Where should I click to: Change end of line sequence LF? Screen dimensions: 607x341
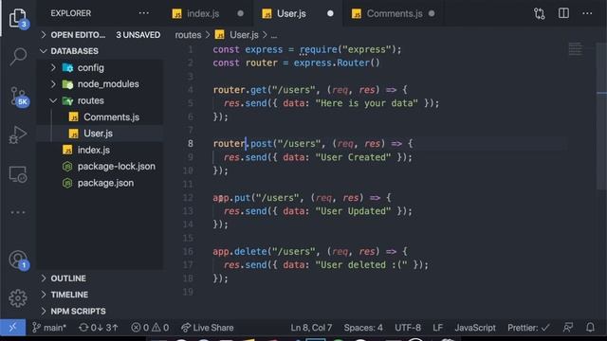pyautogui.click(x=438, y=328)
